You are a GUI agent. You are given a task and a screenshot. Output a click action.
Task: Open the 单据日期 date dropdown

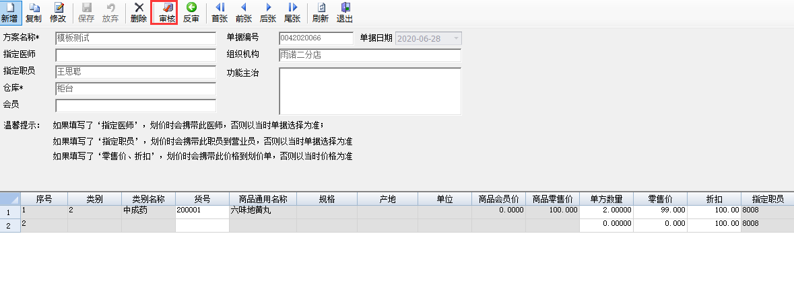[x=456, y=38]
